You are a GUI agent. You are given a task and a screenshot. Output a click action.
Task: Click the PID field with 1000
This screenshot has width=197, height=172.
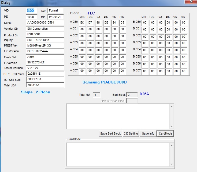point(32,17)
